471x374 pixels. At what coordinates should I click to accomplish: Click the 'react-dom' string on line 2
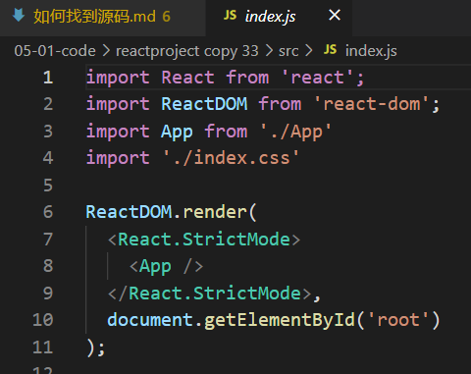pos(372,104)
